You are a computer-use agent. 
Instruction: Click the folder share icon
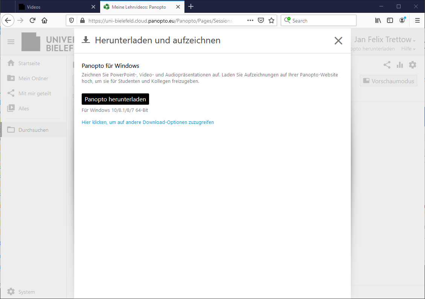[387, 65]
